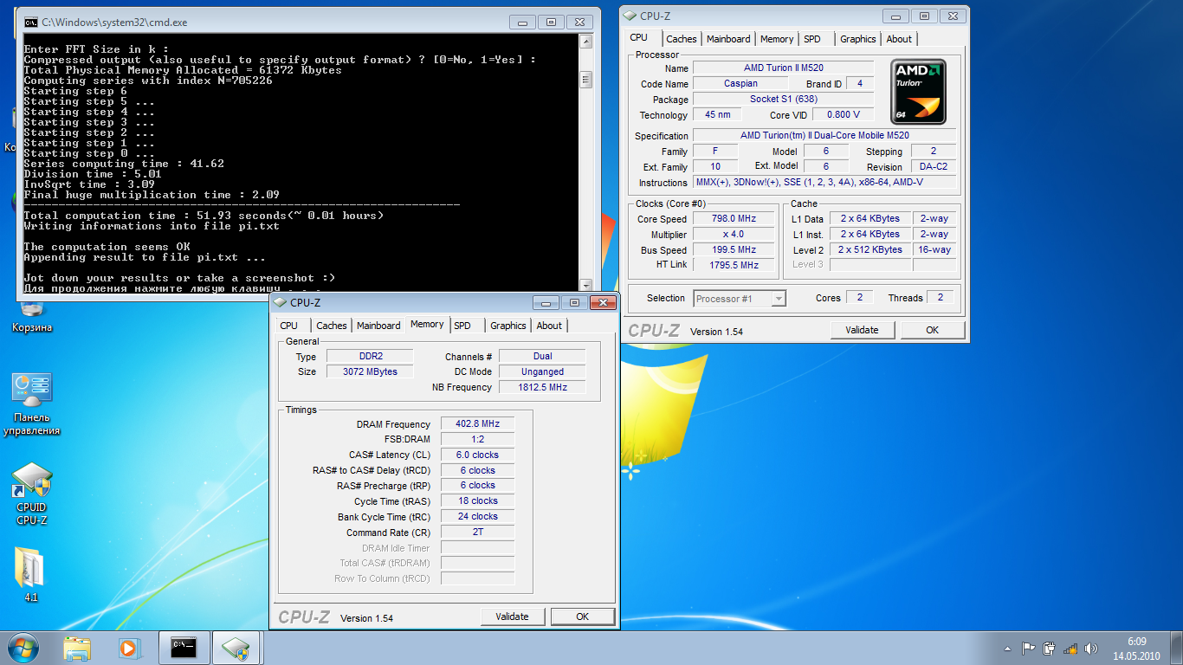Open the 4.1 folder on the desktop
The height and width of the screenshot is (665, 1183).
pos(31,575)
